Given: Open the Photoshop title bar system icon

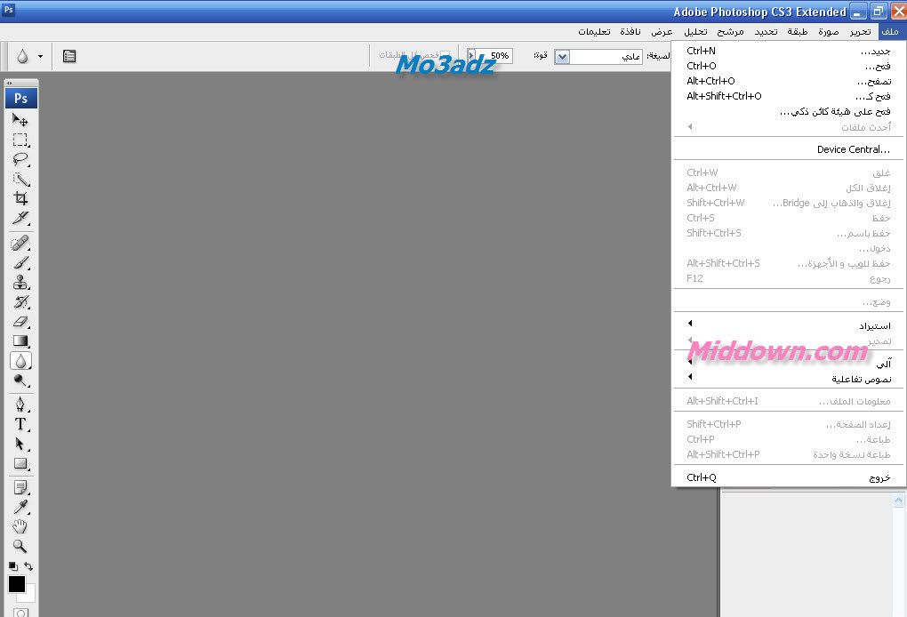Looking at the screenshot, I should coord(8,9).
